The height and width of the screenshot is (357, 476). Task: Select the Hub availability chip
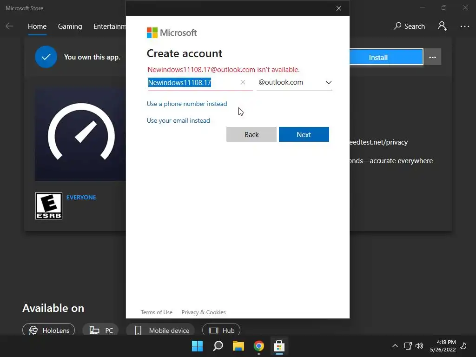221,331
